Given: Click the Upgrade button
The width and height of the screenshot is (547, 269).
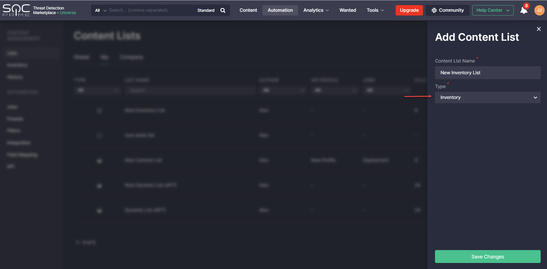Looking at the screenshot, I should (x=409, y=10).
